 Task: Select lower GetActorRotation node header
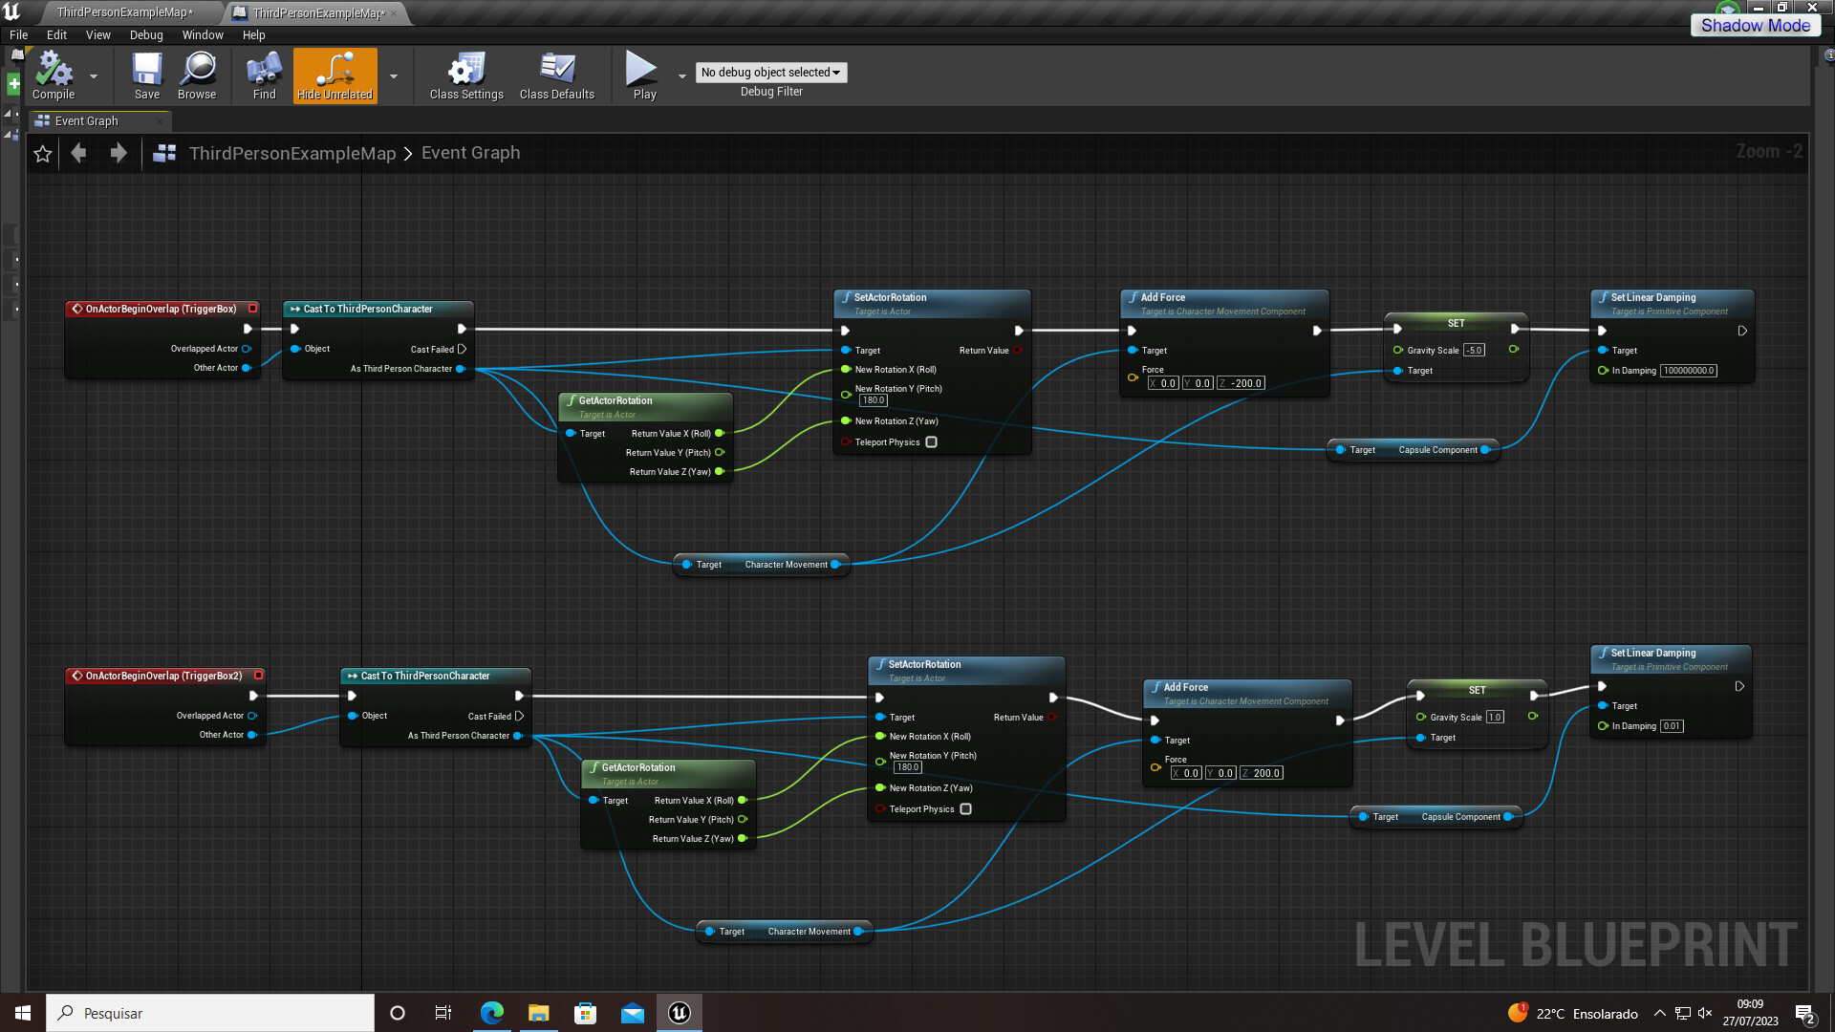coord(668,773)
